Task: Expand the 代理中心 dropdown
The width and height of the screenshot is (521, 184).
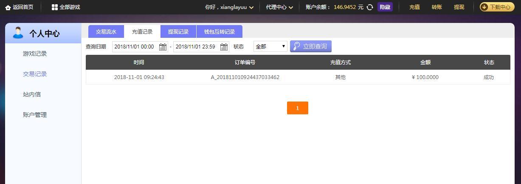Action: click(291, 8)
